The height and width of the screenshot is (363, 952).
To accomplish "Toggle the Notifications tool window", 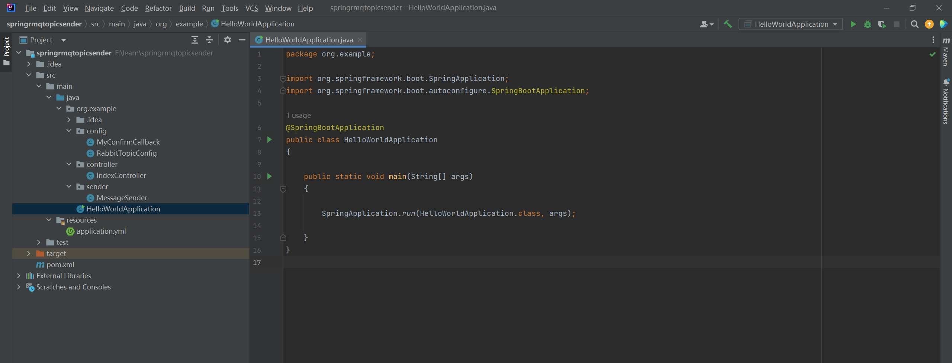I will pyautogui.click(x=946, y=101).
